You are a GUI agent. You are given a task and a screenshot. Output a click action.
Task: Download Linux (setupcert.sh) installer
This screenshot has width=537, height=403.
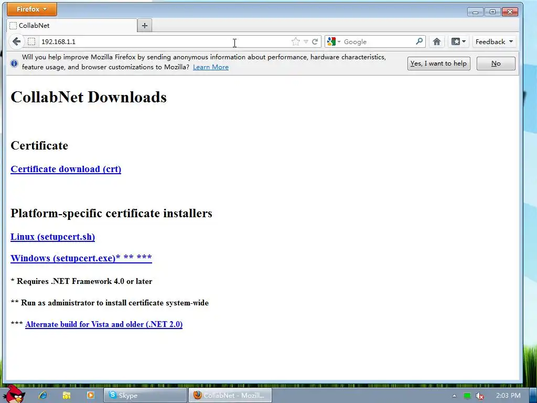tap(53, 237)
